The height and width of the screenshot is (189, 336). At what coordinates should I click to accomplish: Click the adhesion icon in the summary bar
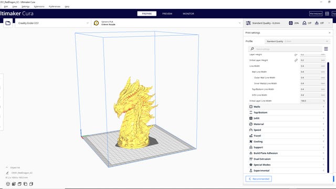(x=317, y=23)
